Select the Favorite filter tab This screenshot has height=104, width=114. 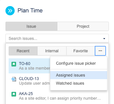tap(81, 51)
